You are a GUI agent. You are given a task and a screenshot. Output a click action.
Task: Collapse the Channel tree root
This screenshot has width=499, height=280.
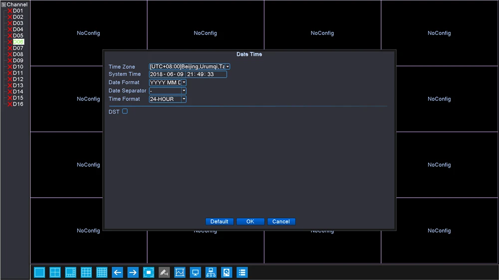(x=3, y=4)
